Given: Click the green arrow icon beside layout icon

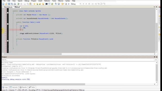Looking at the screenshot, I should tap(52, 4).
